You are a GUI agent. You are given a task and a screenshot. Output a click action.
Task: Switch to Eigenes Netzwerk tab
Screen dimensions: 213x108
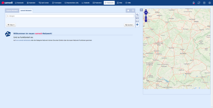point(12,10)
